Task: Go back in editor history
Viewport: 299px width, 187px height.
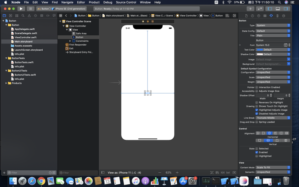Action: (66, 16)
